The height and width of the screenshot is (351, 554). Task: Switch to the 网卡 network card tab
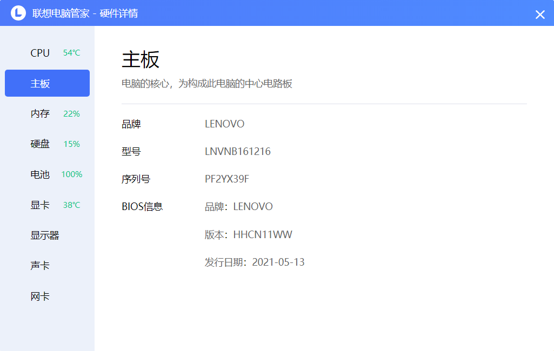point(47,296)
